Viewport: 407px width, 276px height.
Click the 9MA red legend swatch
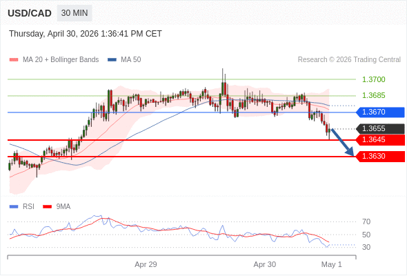(x=47, y=207)
